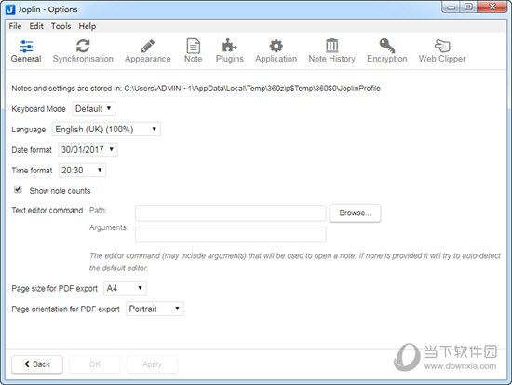Viewport: 512px width, 385px height.
Task: Click the 'Notes and settings are stored in' path text
Action: (195, 89)
